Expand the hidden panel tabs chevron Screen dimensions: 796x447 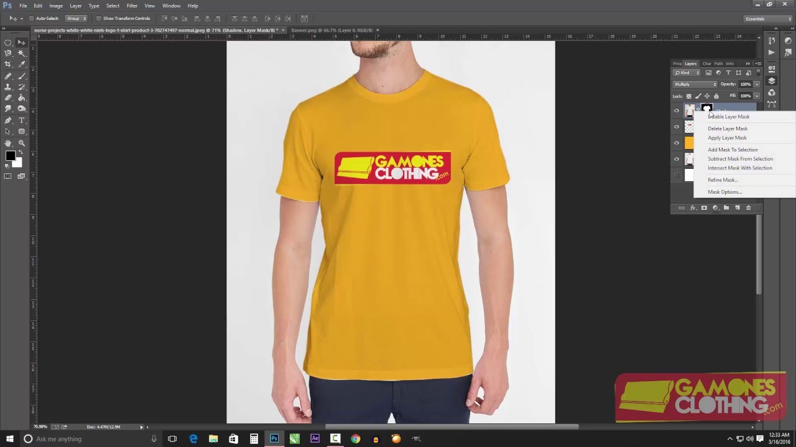click(748, 63)
